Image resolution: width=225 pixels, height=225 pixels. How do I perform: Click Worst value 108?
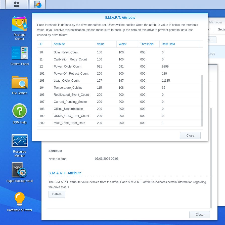click(121, 88)
